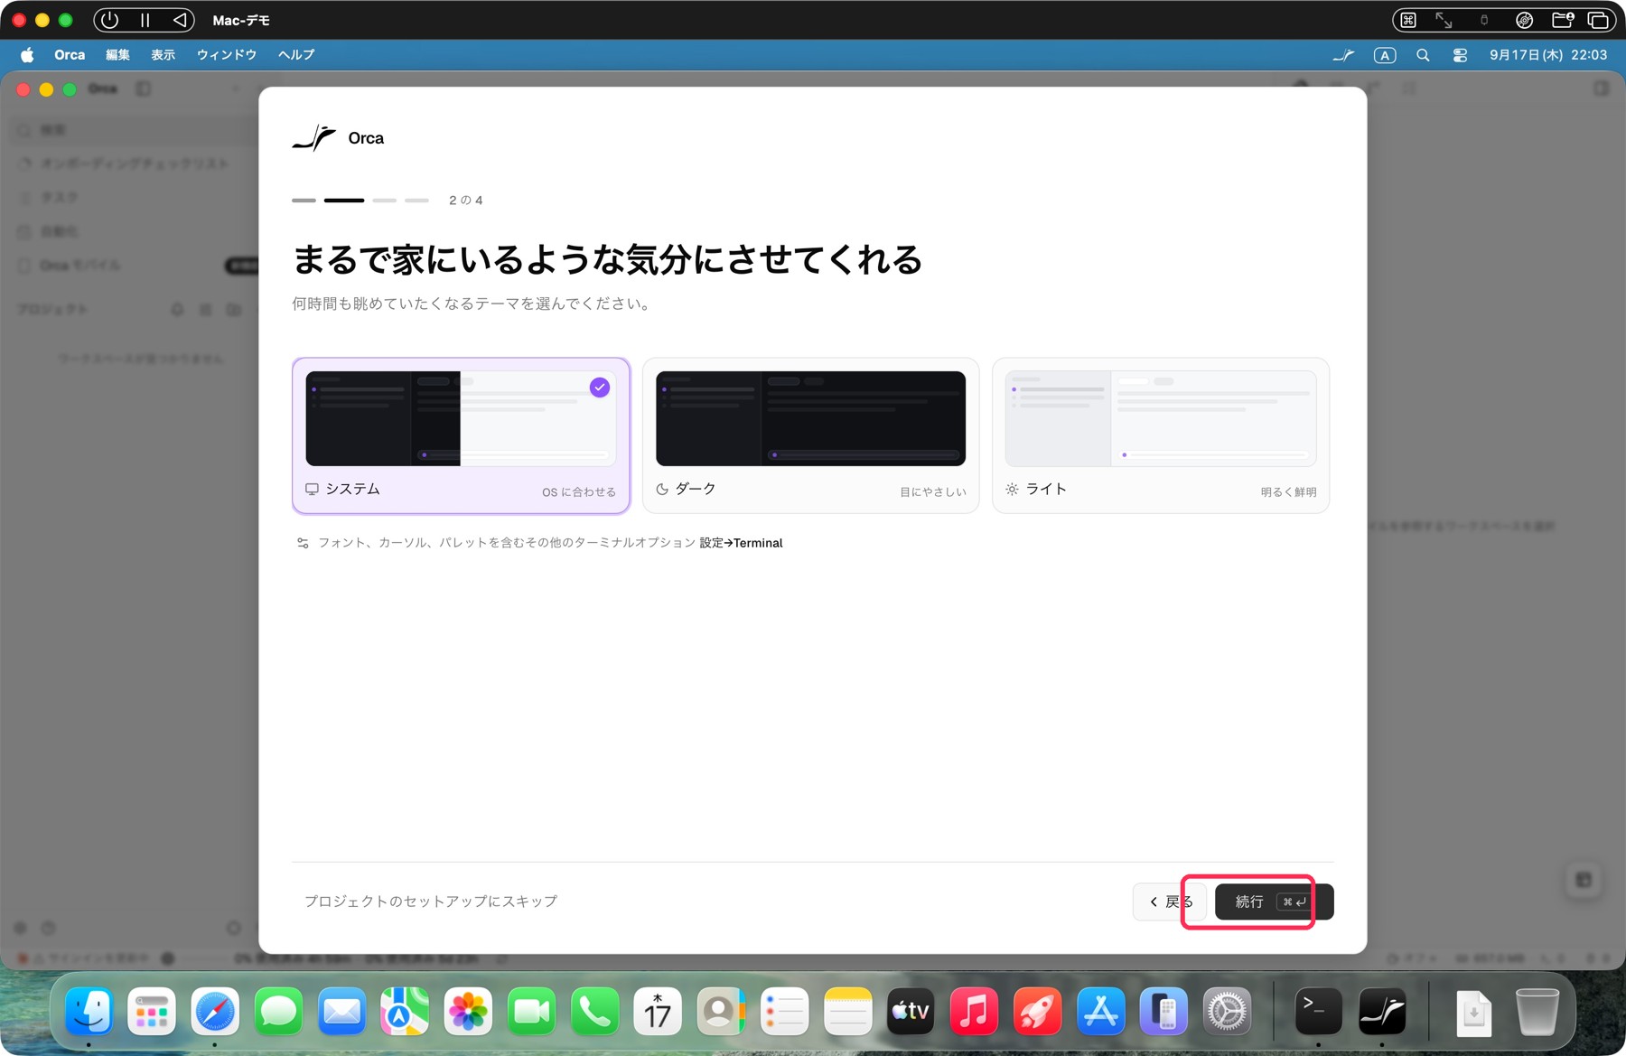Open Contacts from the Dock
1626x1056 pixels.
click(x=721, y=1011)
